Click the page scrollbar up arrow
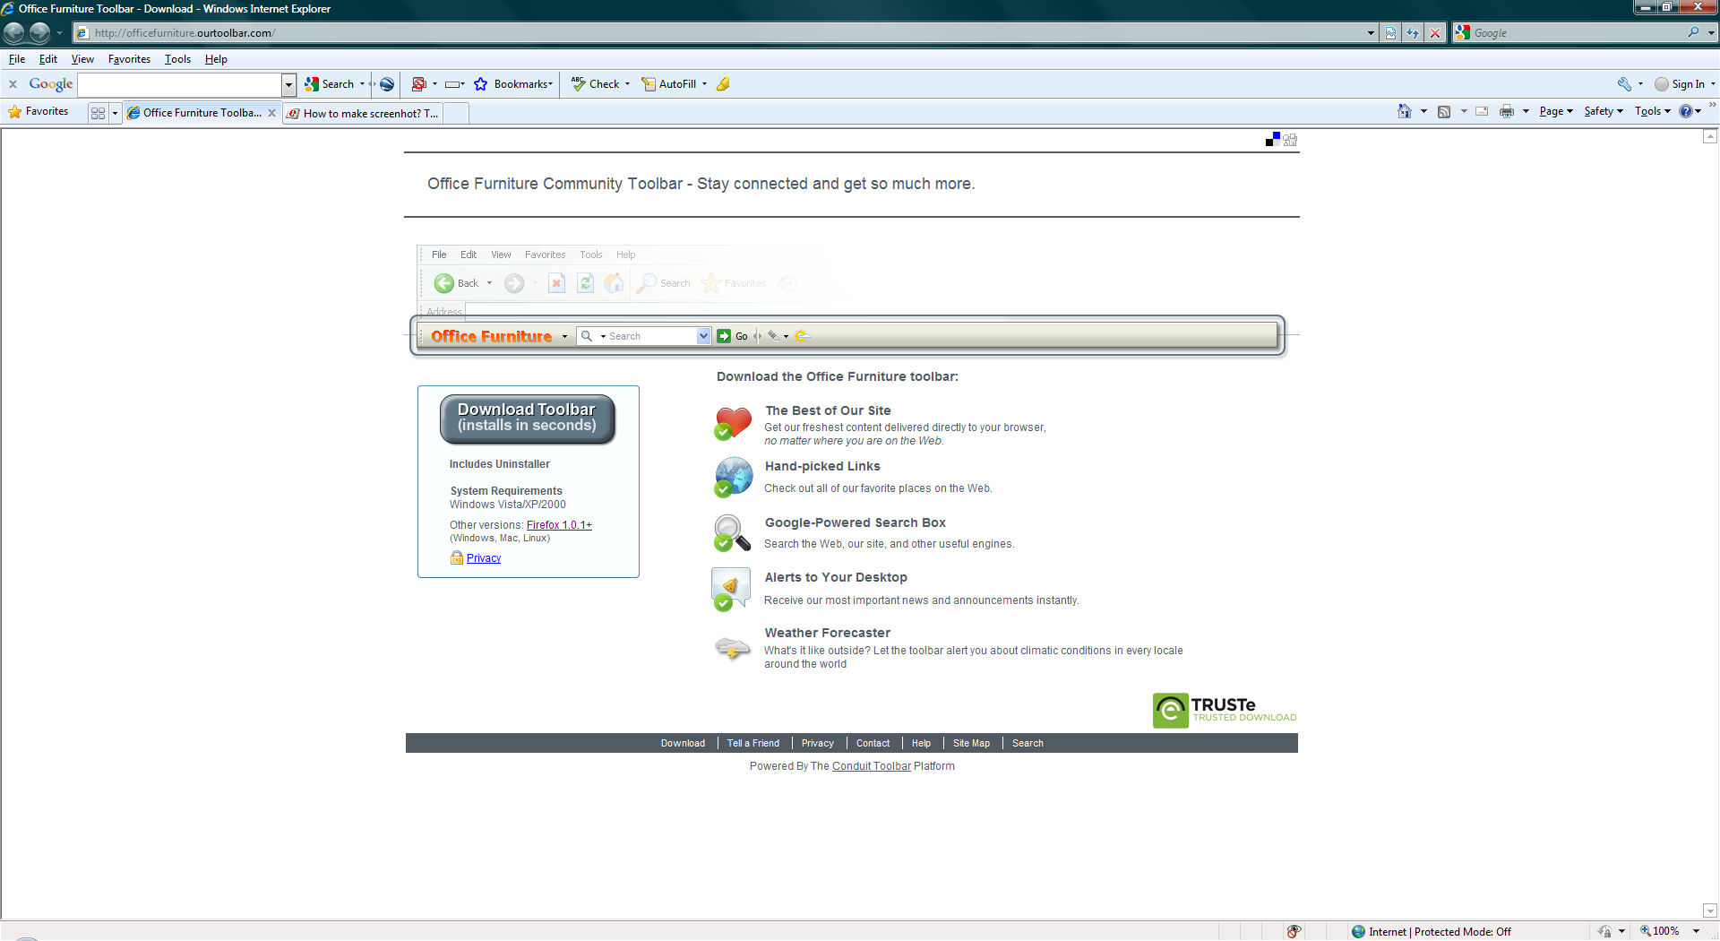Image resolution: width=1720 pixels, height=941 pixels. [1709, 137]
